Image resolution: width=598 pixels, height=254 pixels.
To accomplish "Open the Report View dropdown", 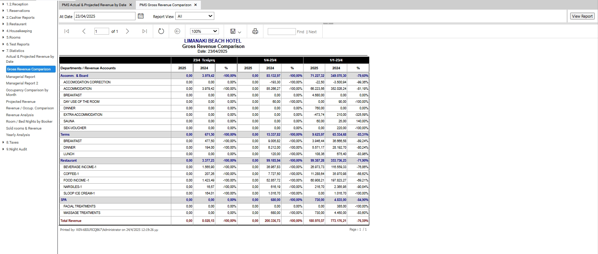I will (195, 16).
